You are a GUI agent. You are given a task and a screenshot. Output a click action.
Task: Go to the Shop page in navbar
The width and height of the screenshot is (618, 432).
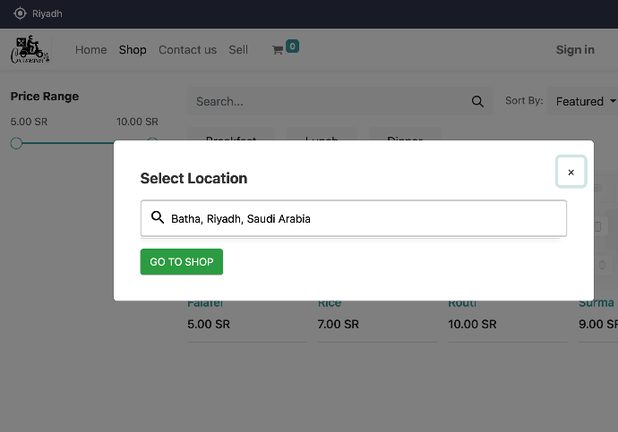coord(133,50)
